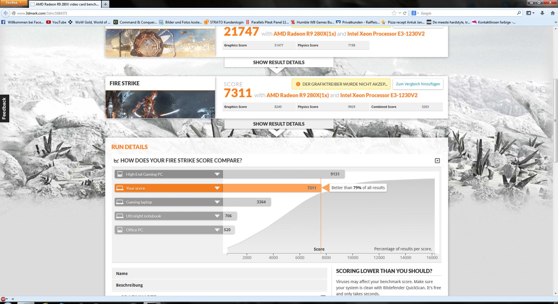Click the Graphics Score value 8240

click(x=278, y=107)
